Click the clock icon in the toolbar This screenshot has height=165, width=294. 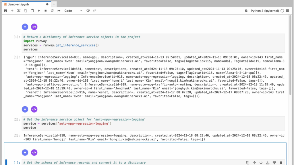[88, 11]
